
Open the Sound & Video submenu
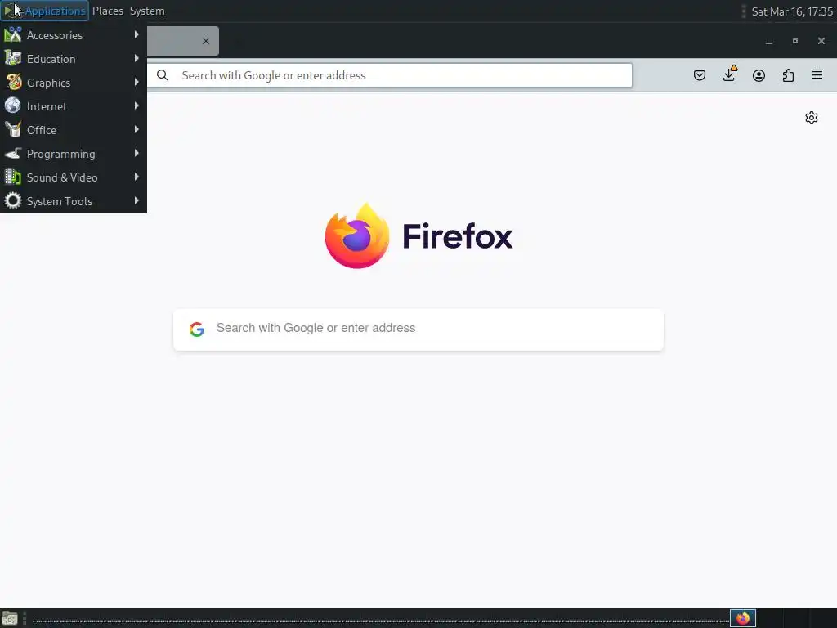pos(73,177)
